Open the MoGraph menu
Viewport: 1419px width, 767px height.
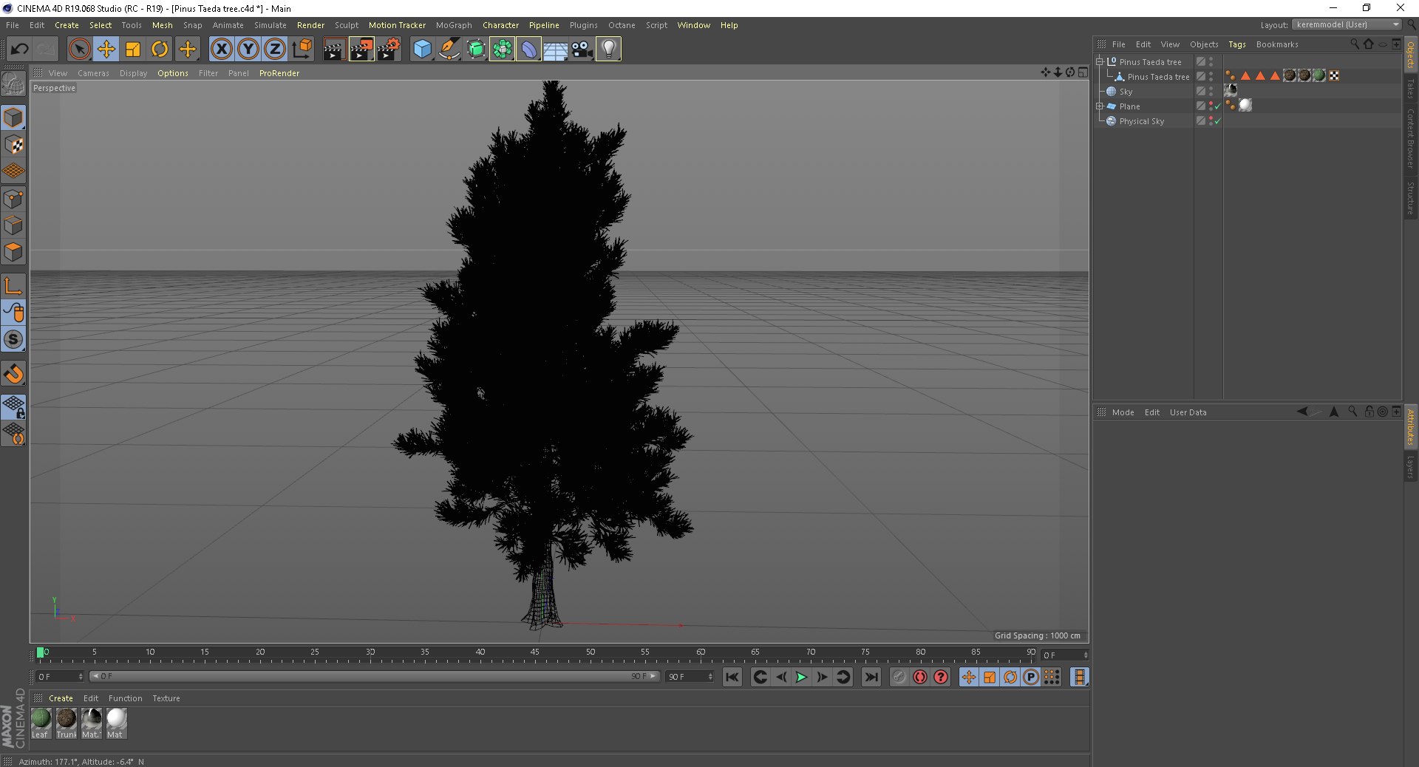(x=454, y=25)
